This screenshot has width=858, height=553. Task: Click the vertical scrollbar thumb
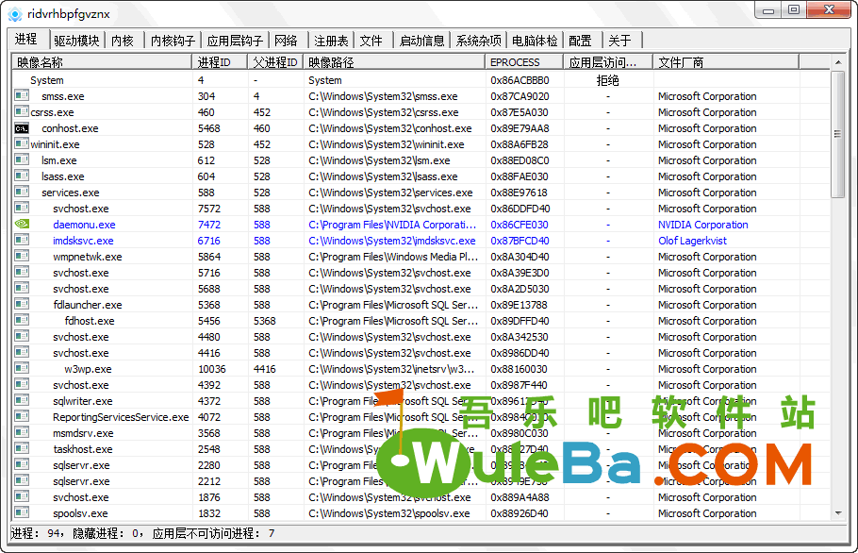(x=838, y=134)
